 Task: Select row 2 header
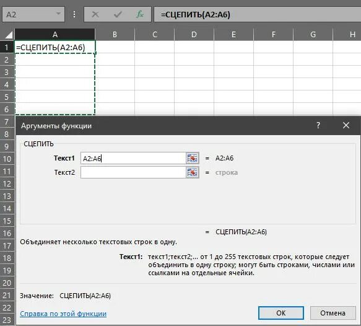tap(7, 59)
